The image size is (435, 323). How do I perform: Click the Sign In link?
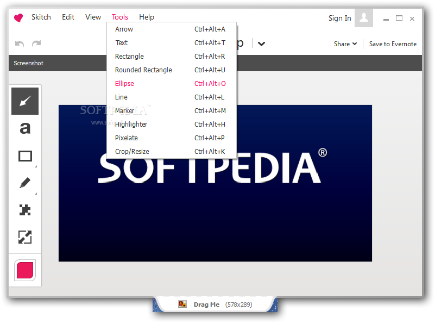click(x=339, y=18)
